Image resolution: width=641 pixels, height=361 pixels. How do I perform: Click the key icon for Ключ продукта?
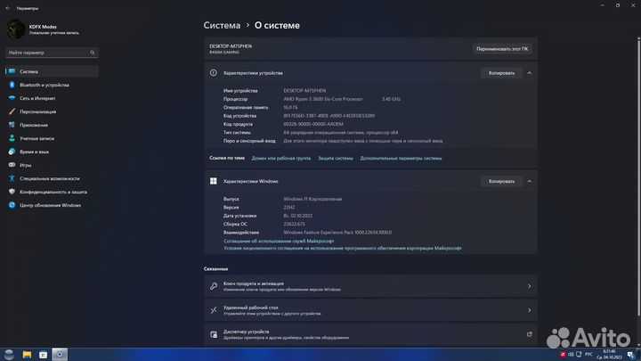214,286
